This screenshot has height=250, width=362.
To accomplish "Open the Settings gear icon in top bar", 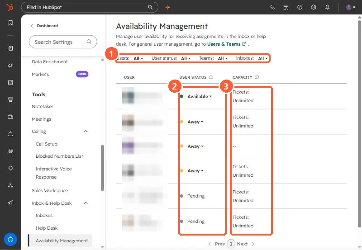I will [314, 7].
